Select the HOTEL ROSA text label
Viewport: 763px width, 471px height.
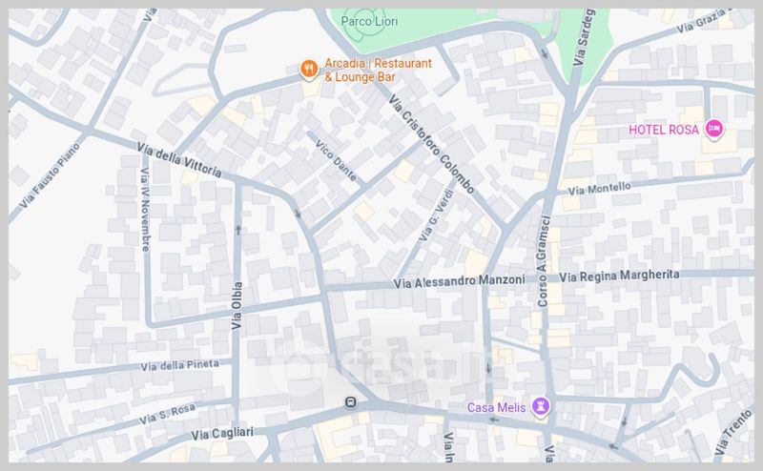(x=664, y=130)
